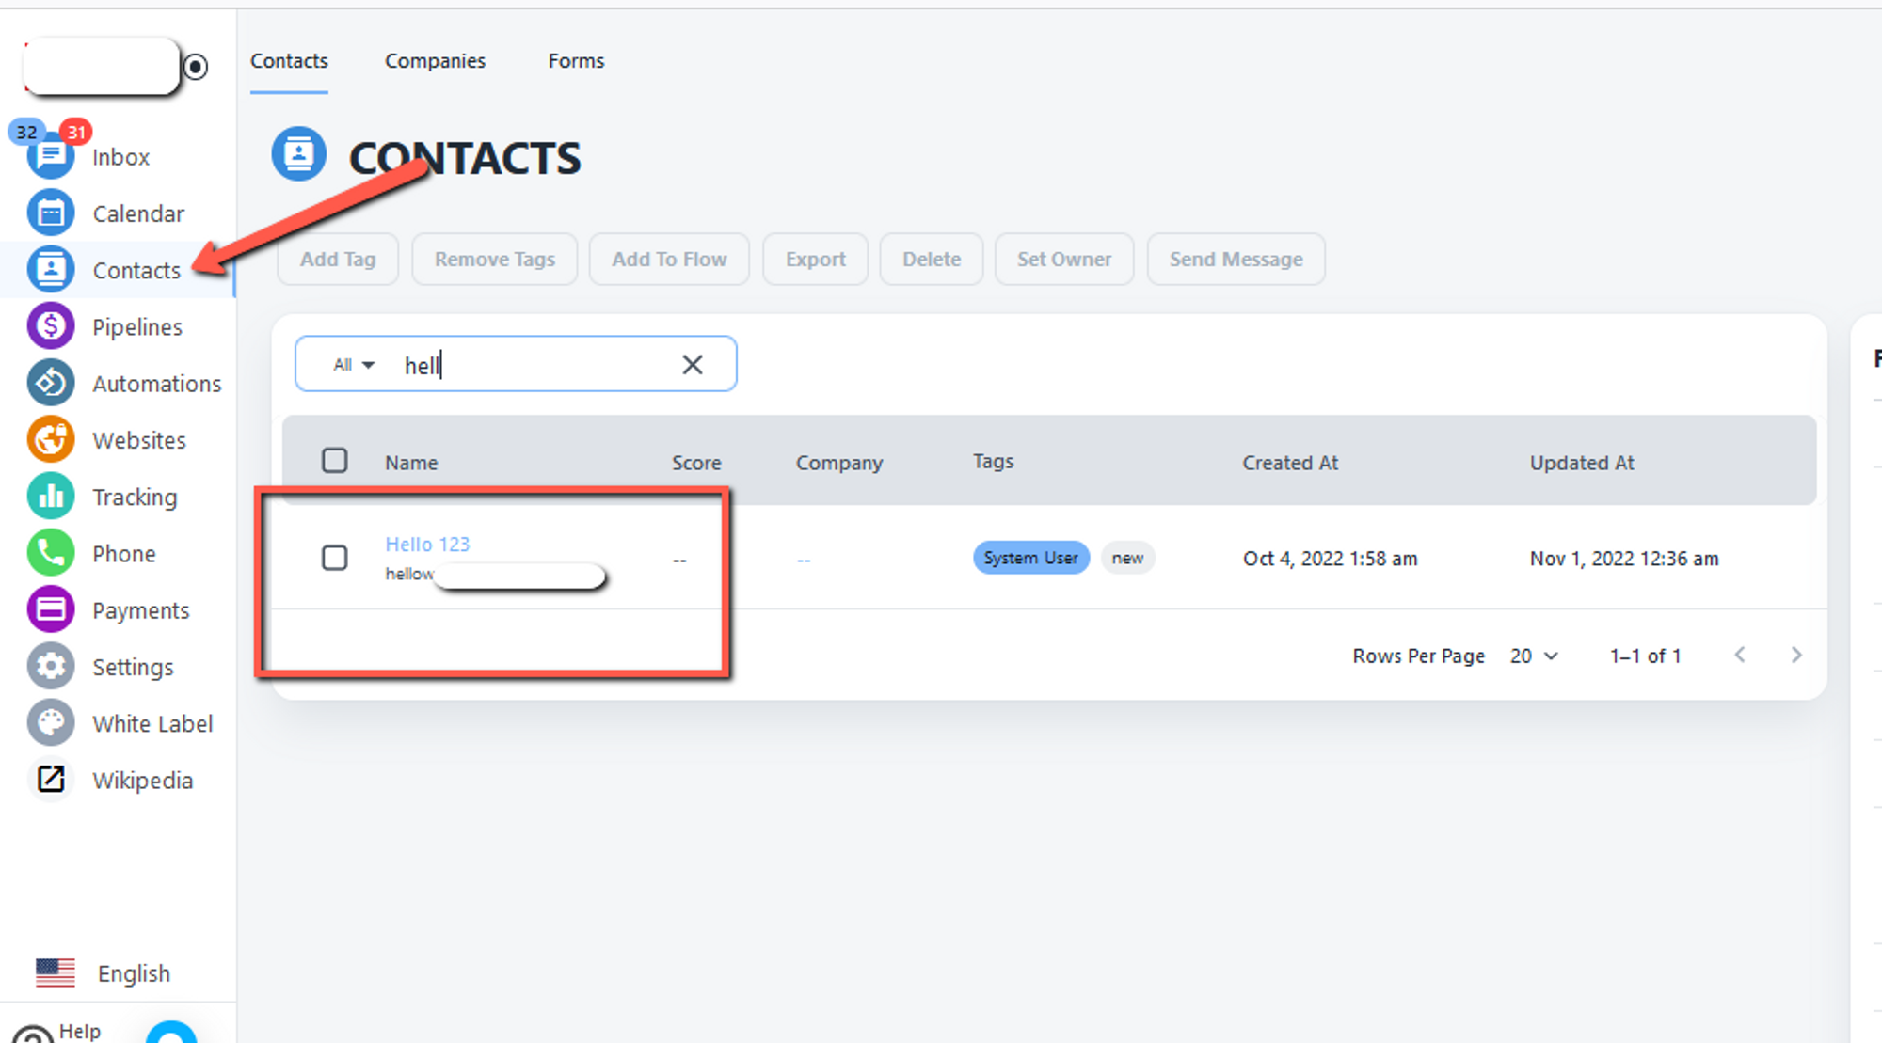Switch to the Companies tab

pyautogui.click(x=435, y=61)
